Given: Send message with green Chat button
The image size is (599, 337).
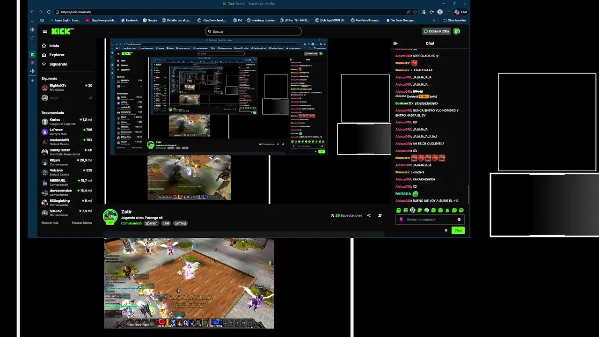Looking at the screenshot, I should 458,230.
